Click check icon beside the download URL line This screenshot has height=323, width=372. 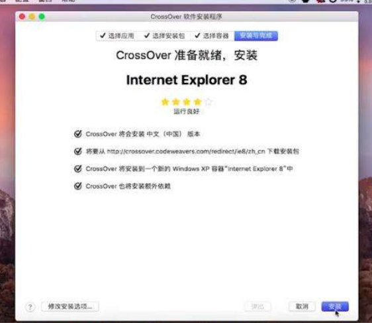pos(78,151)
